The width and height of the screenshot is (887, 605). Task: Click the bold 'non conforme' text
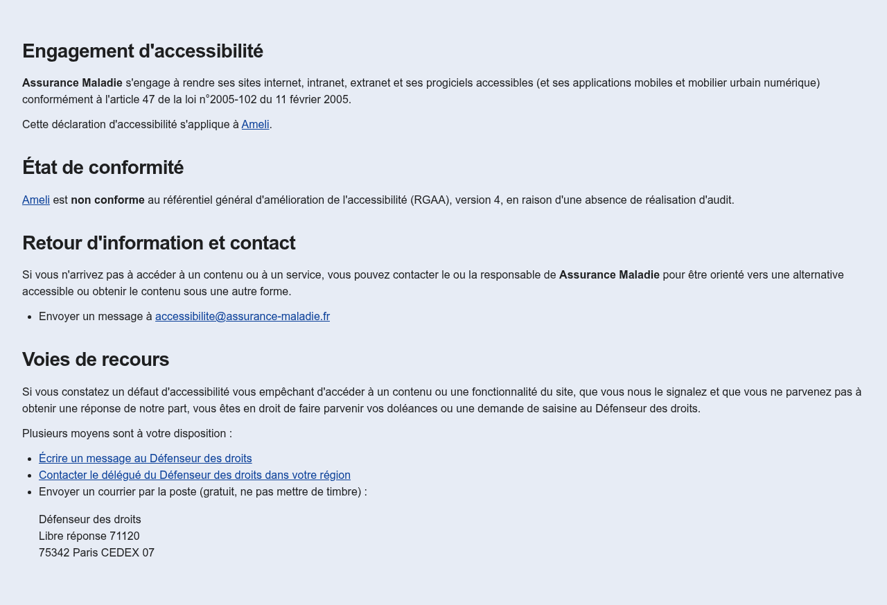pos(107,200)
